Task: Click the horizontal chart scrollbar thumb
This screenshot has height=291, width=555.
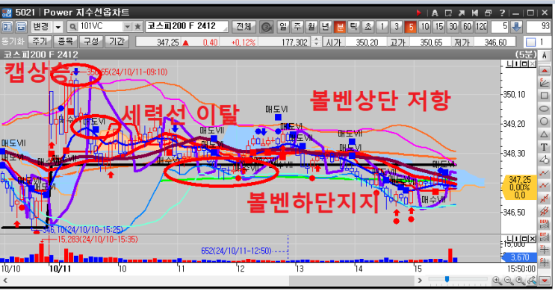Action: [352, 281]
